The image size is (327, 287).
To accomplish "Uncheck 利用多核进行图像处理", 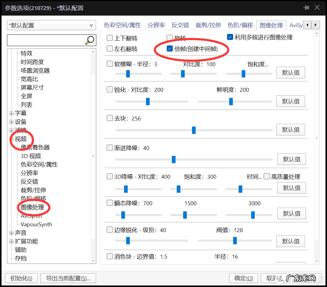I will (230, 37).
